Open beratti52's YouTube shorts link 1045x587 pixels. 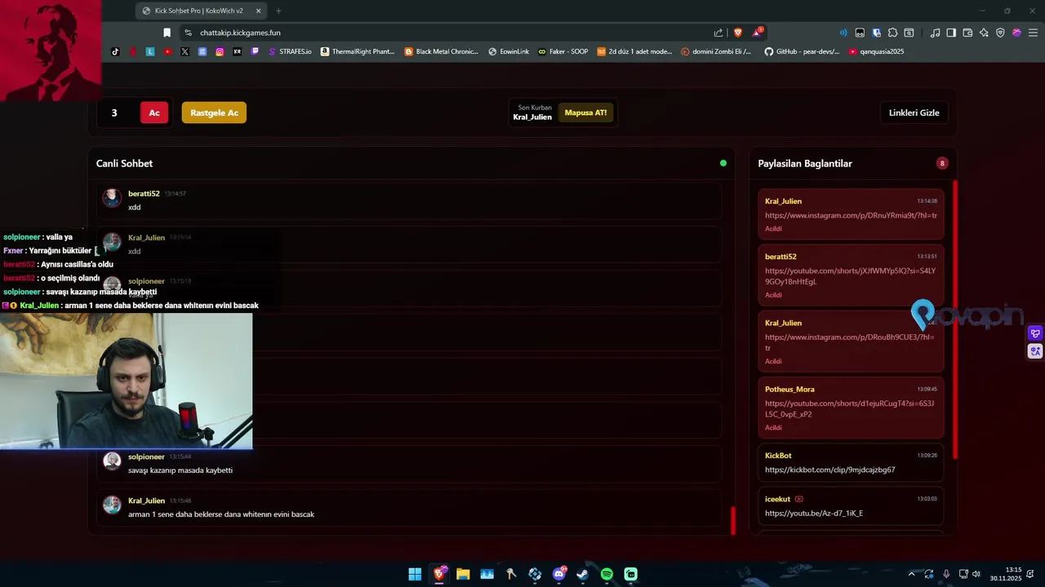(x=851, y=276)
